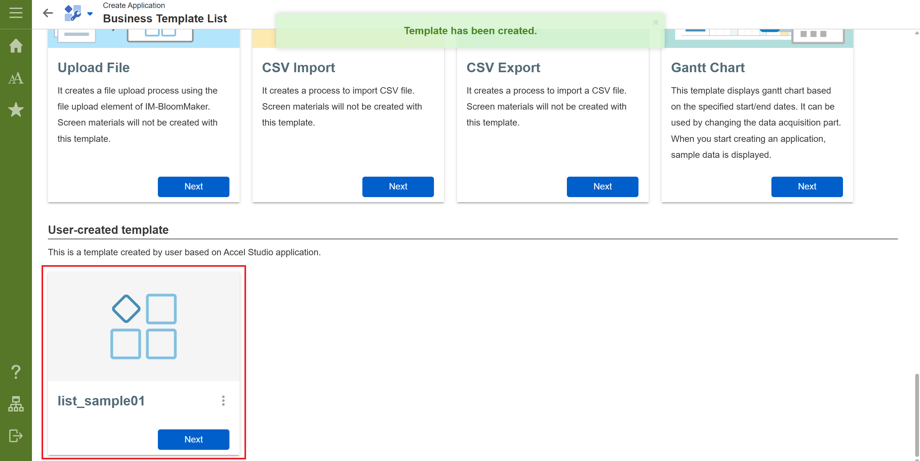Click Next on the list_sample01 template
920x461 pixels.
point(193,439)
